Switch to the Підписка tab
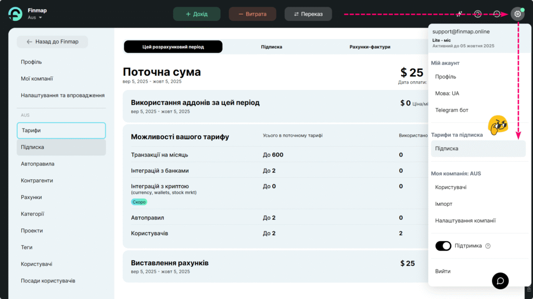This screenshot has width=533, height=299. coord(271,47)
